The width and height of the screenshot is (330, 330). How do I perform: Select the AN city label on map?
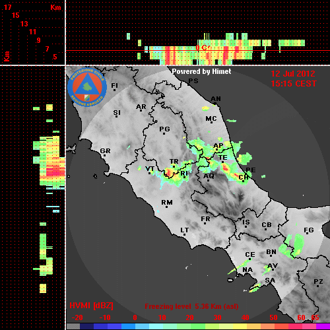pyautogui.click(x=216, y=99)
